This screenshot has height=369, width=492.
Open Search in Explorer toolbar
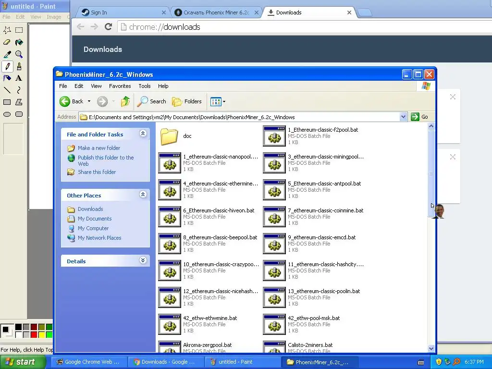point(151,101)
